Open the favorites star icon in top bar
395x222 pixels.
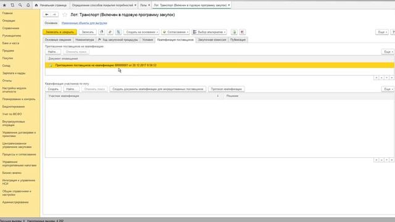(4, 5)
